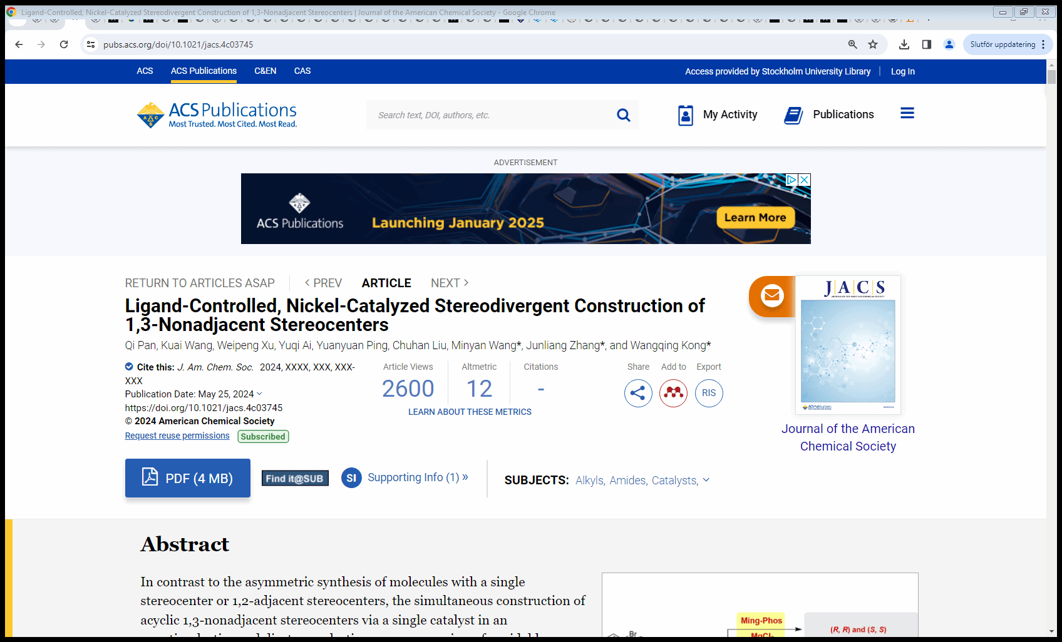Click the page vertical scrollbar
Screen dimensions: 1062x642
1051,313
